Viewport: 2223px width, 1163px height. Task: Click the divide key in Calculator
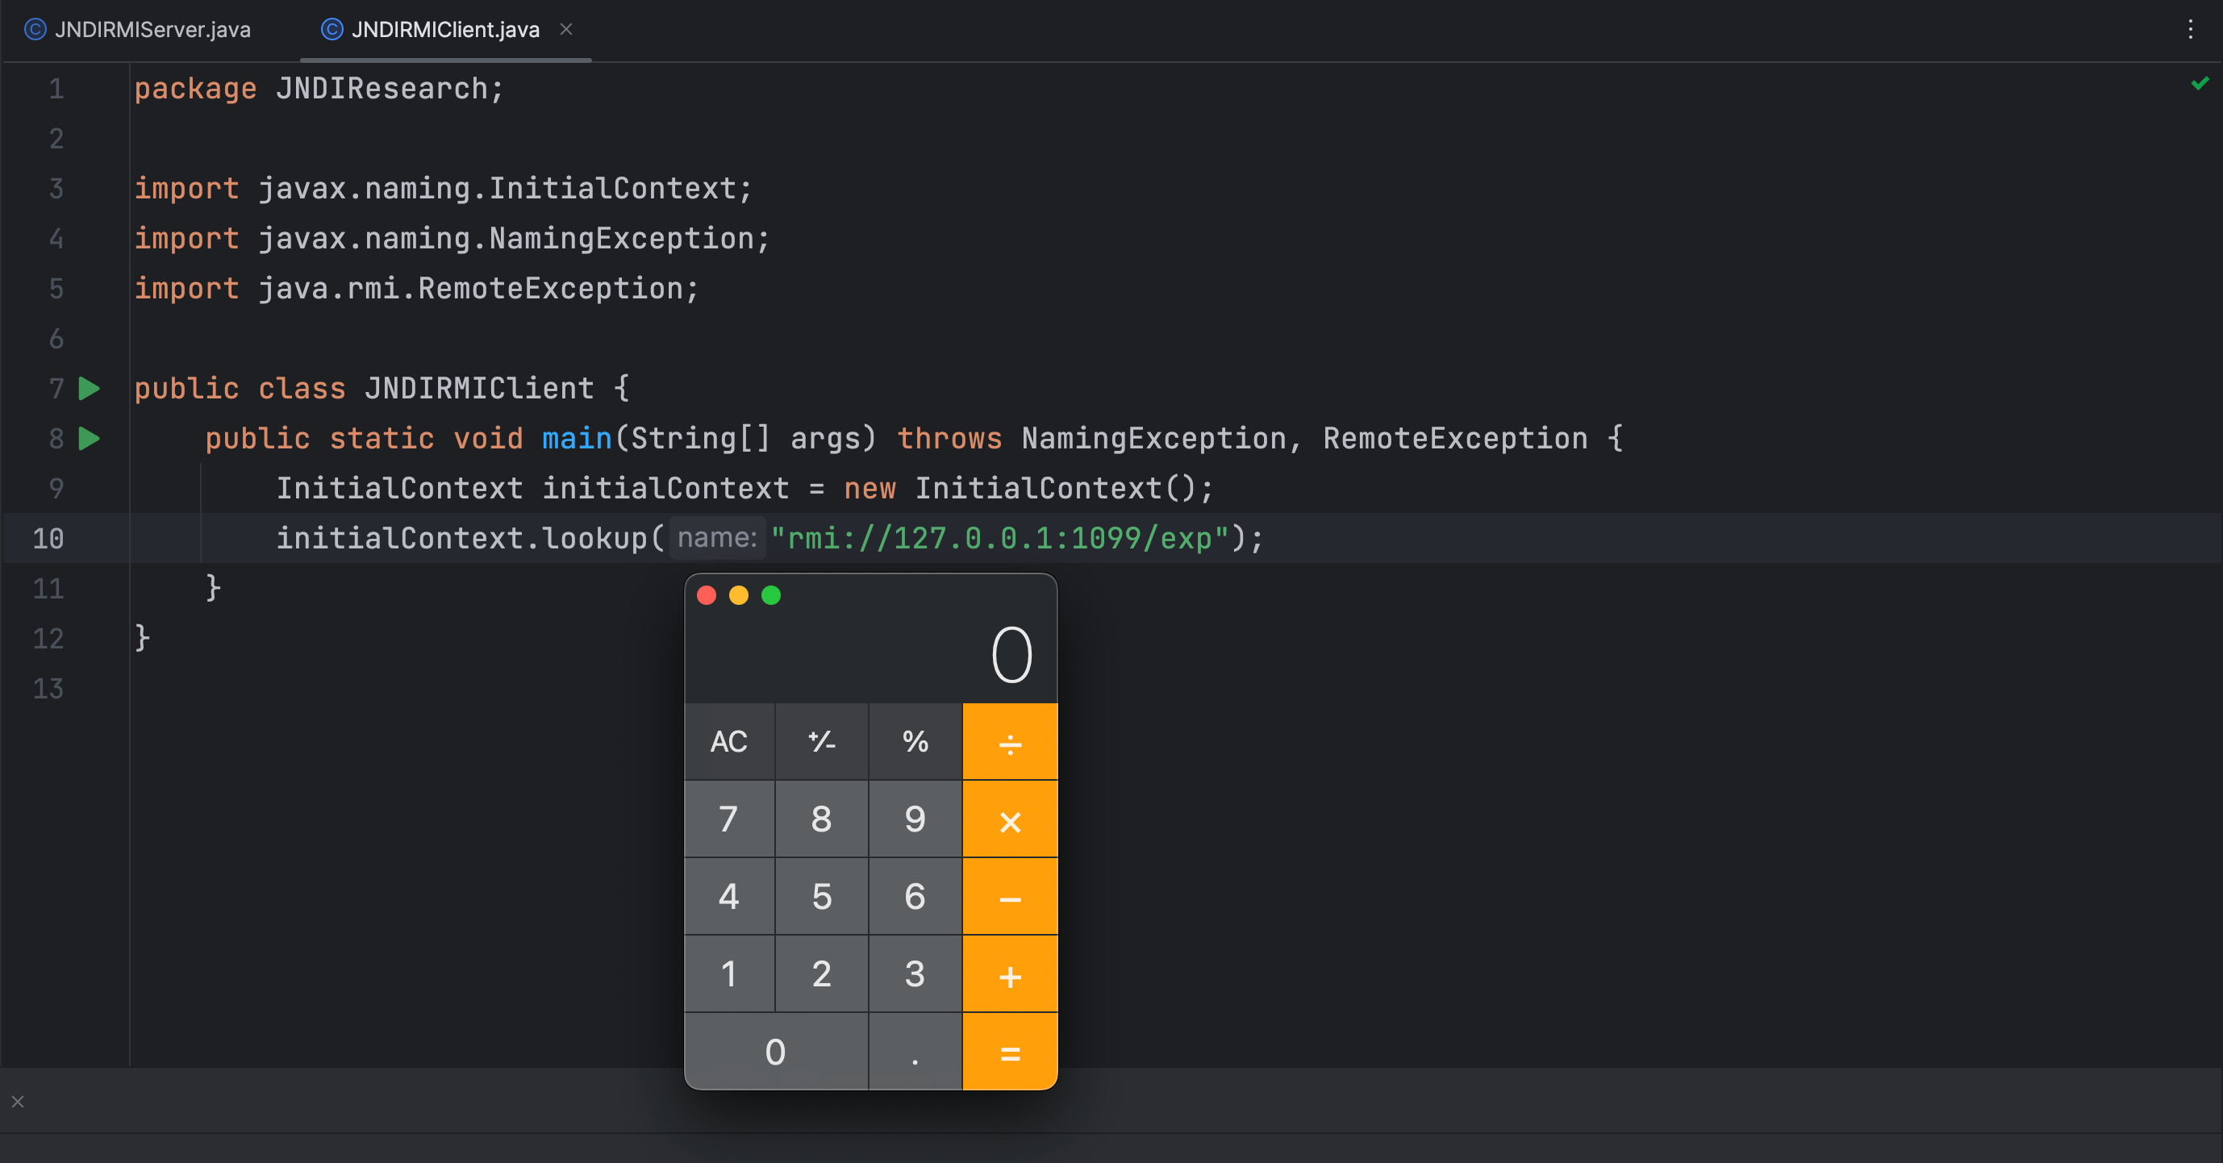[1010, 741]
